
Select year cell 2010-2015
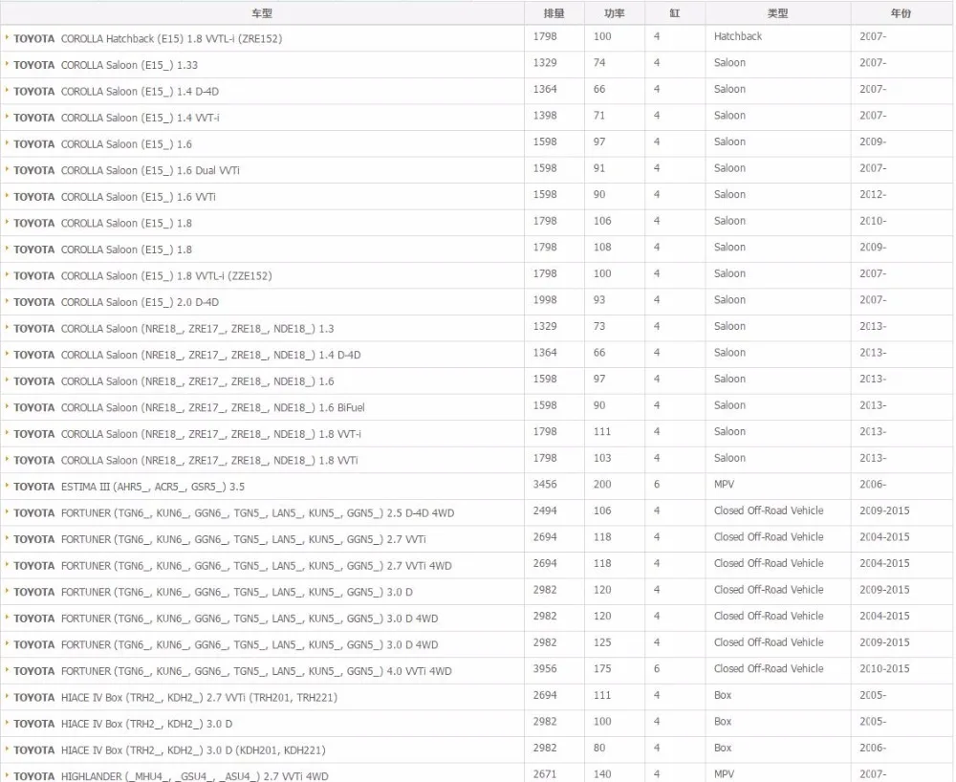click(884, 668)
